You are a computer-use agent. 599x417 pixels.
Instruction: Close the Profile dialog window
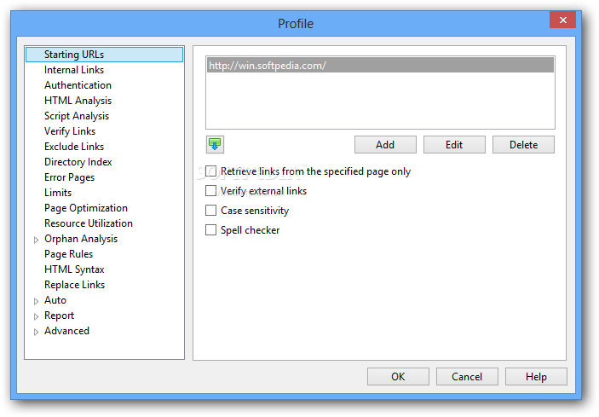(562, 20)
